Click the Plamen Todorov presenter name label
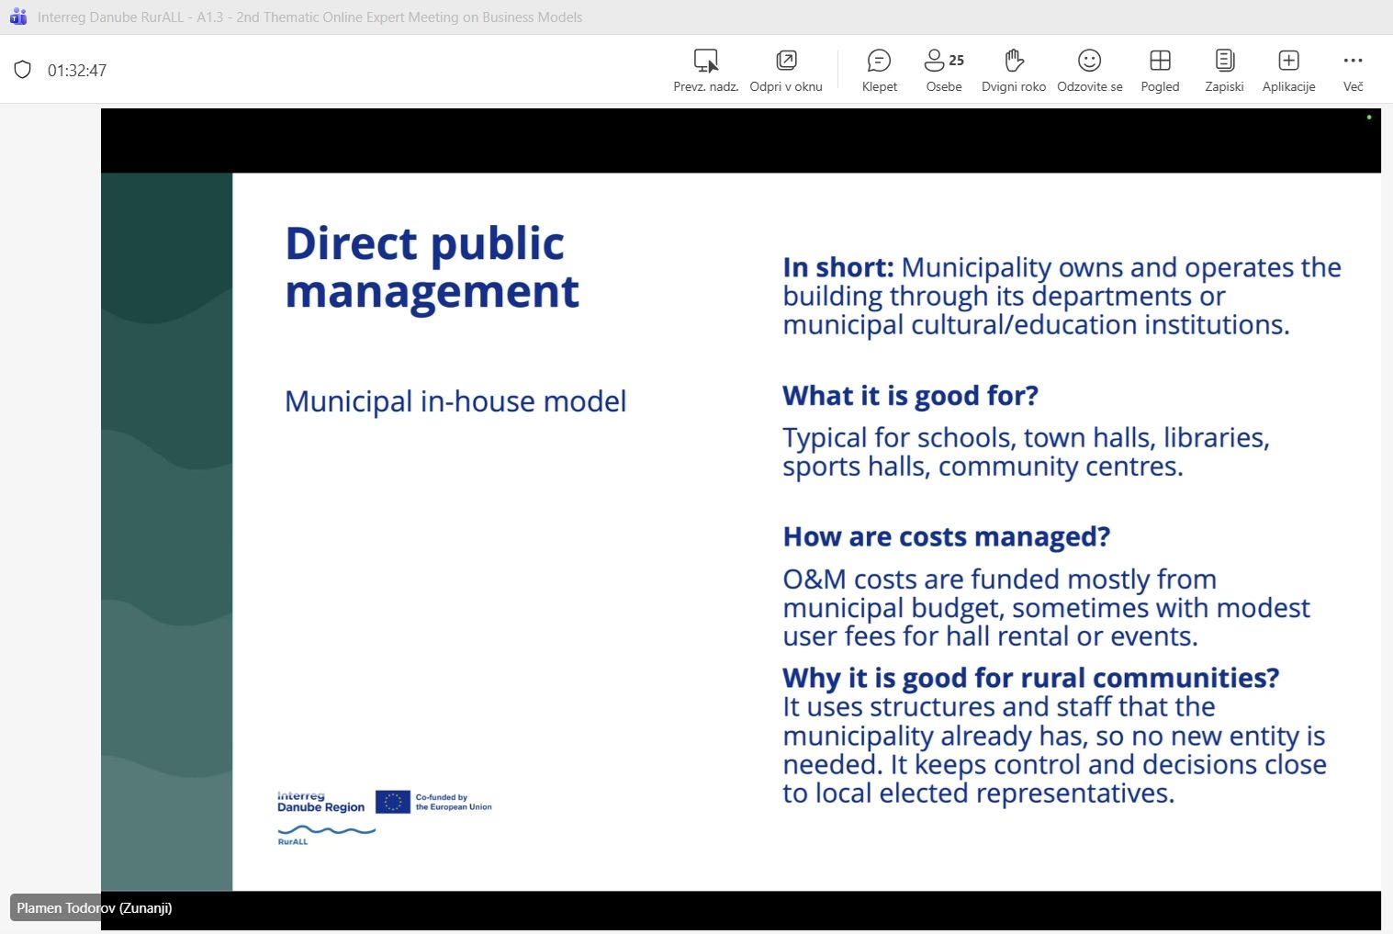Screen dimensions: 1393x934 (94, 908)
